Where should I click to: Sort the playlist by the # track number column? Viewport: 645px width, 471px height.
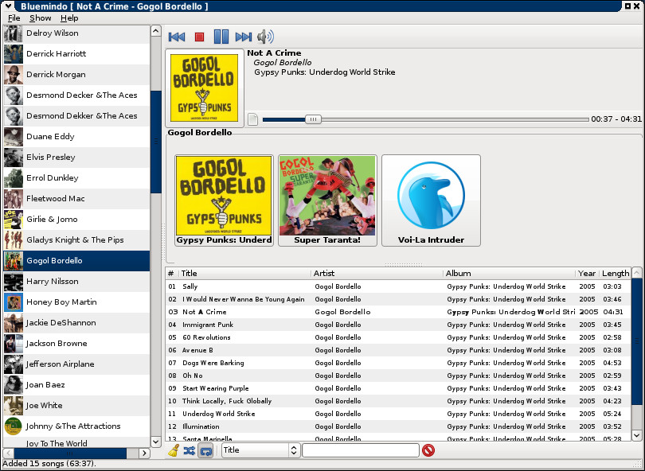[172, 274]
